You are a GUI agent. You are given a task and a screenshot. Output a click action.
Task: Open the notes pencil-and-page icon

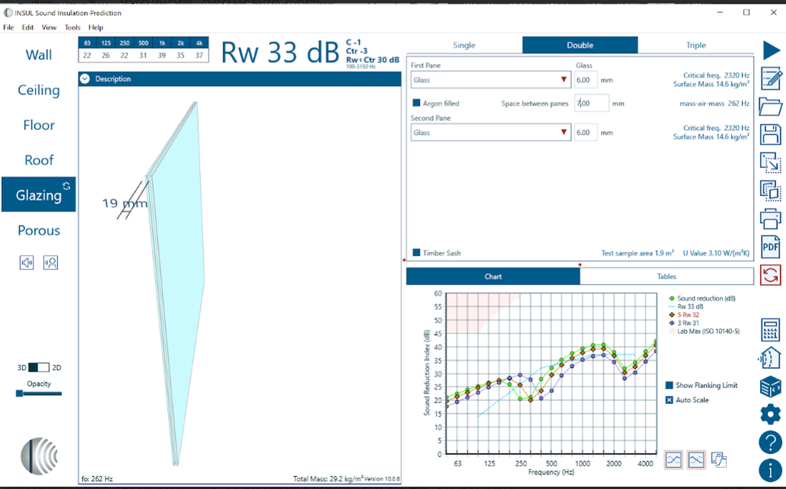[771, 78]
